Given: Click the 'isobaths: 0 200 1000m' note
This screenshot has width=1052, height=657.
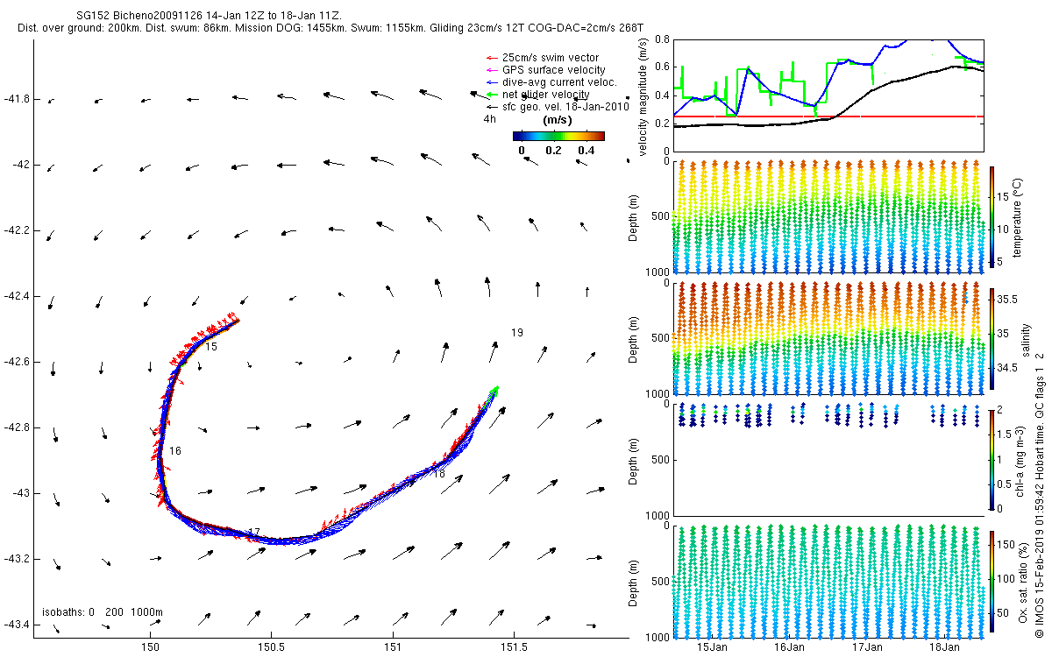Looking at the screenshot, I should (103, 611).
